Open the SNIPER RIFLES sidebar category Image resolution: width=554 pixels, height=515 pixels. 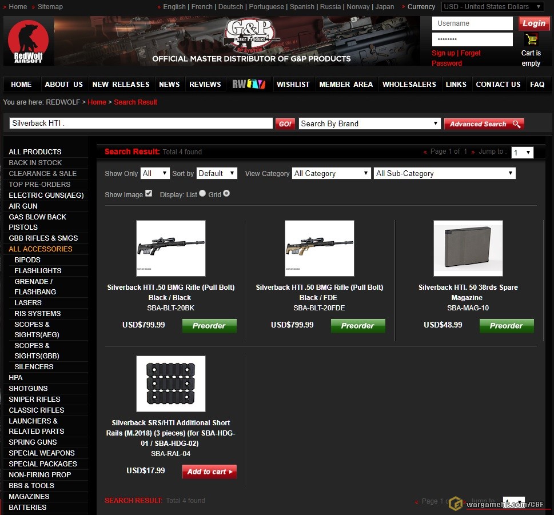(34, 399)
